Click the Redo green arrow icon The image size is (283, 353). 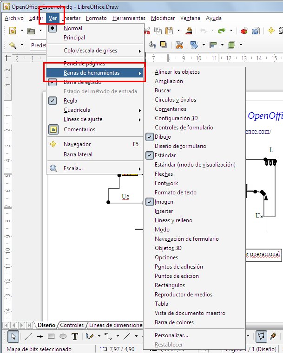pos(222,31)
